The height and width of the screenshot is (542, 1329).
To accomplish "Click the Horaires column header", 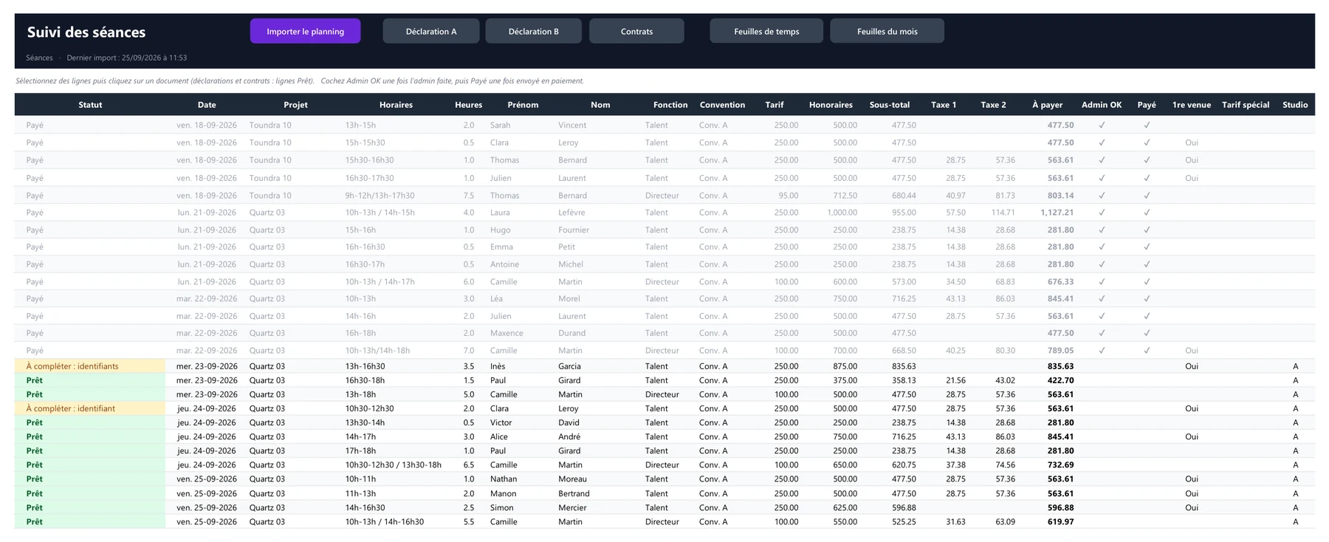I will pos(396,105).
